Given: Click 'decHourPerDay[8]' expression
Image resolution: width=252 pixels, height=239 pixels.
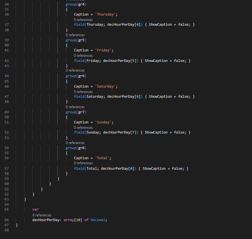Looking at the screenshot, I should 118,169.
